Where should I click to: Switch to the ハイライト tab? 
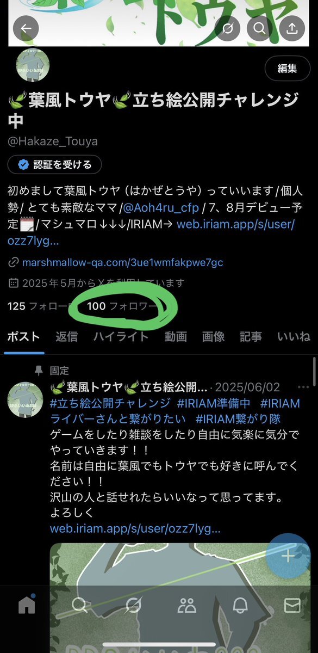(x=121, y=336)
